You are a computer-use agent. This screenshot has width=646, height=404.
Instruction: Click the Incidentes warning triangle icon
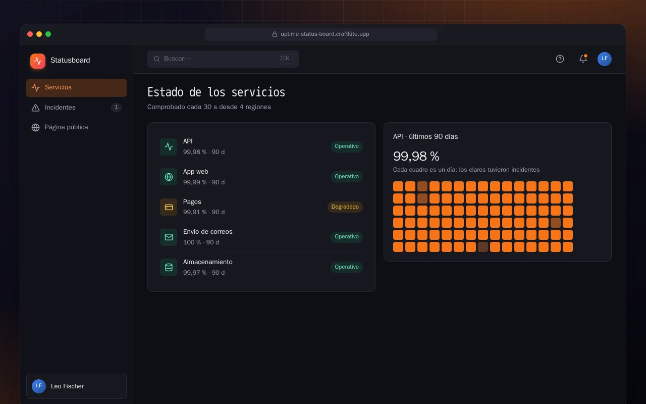coord(35,108)
